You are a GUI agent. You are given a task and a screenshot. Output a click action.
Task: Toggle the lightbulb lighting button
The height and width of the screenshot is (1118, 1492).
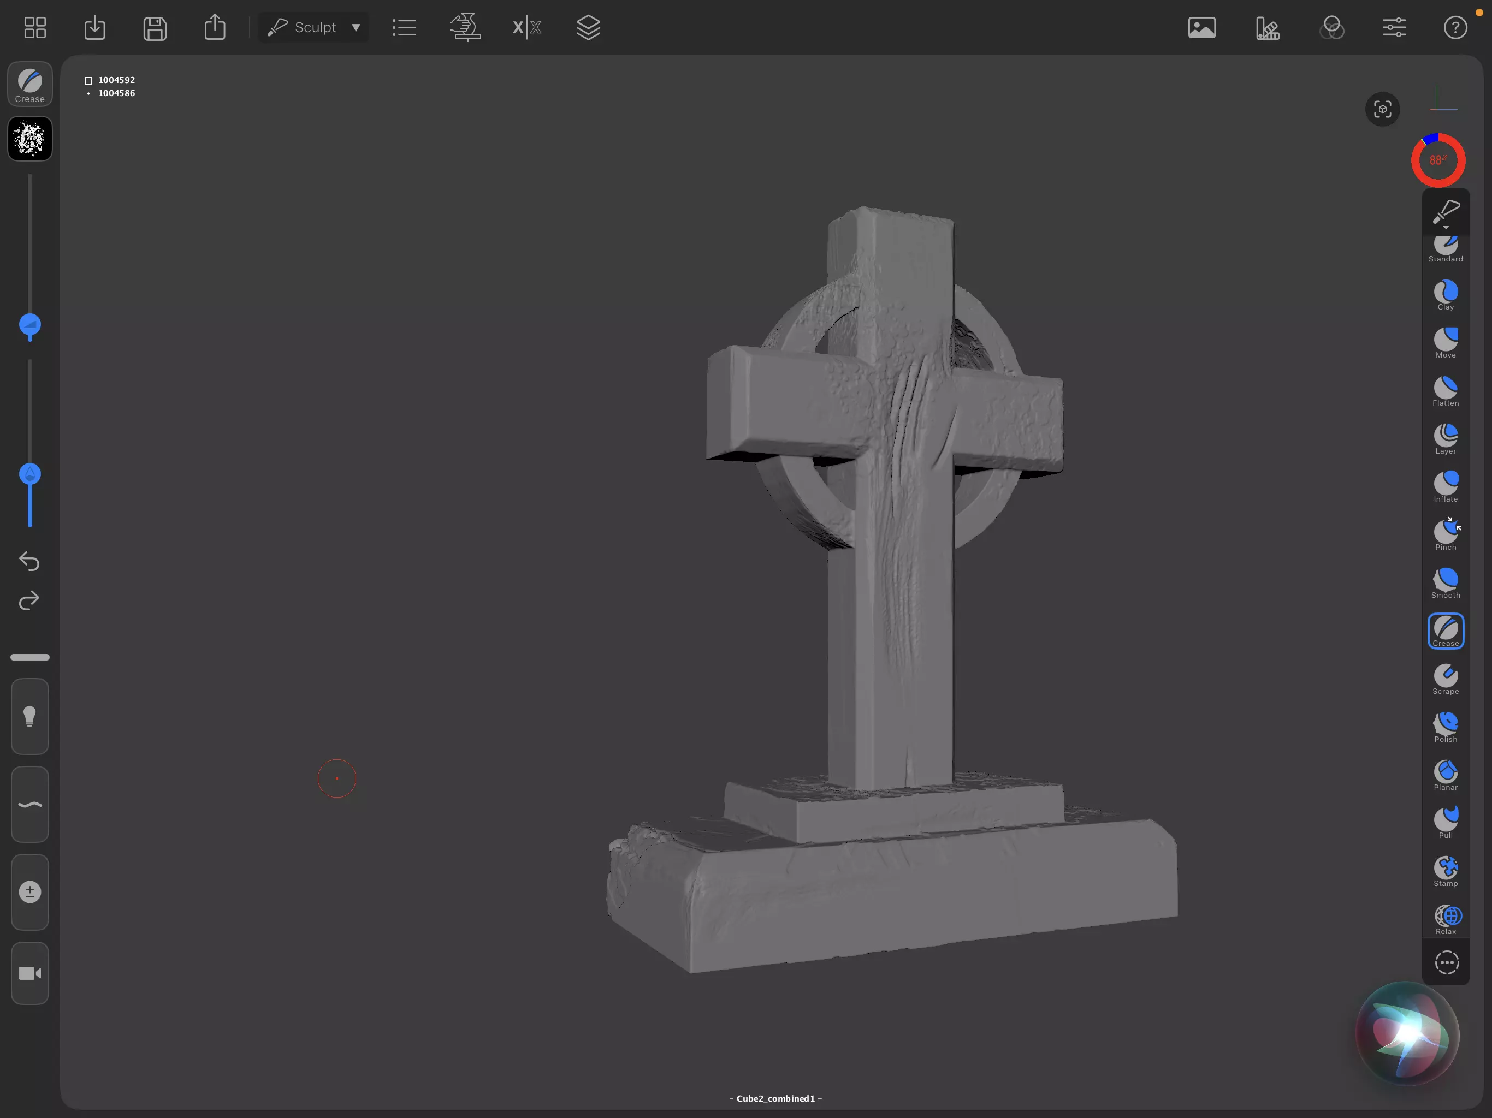(x=29, y=716)
